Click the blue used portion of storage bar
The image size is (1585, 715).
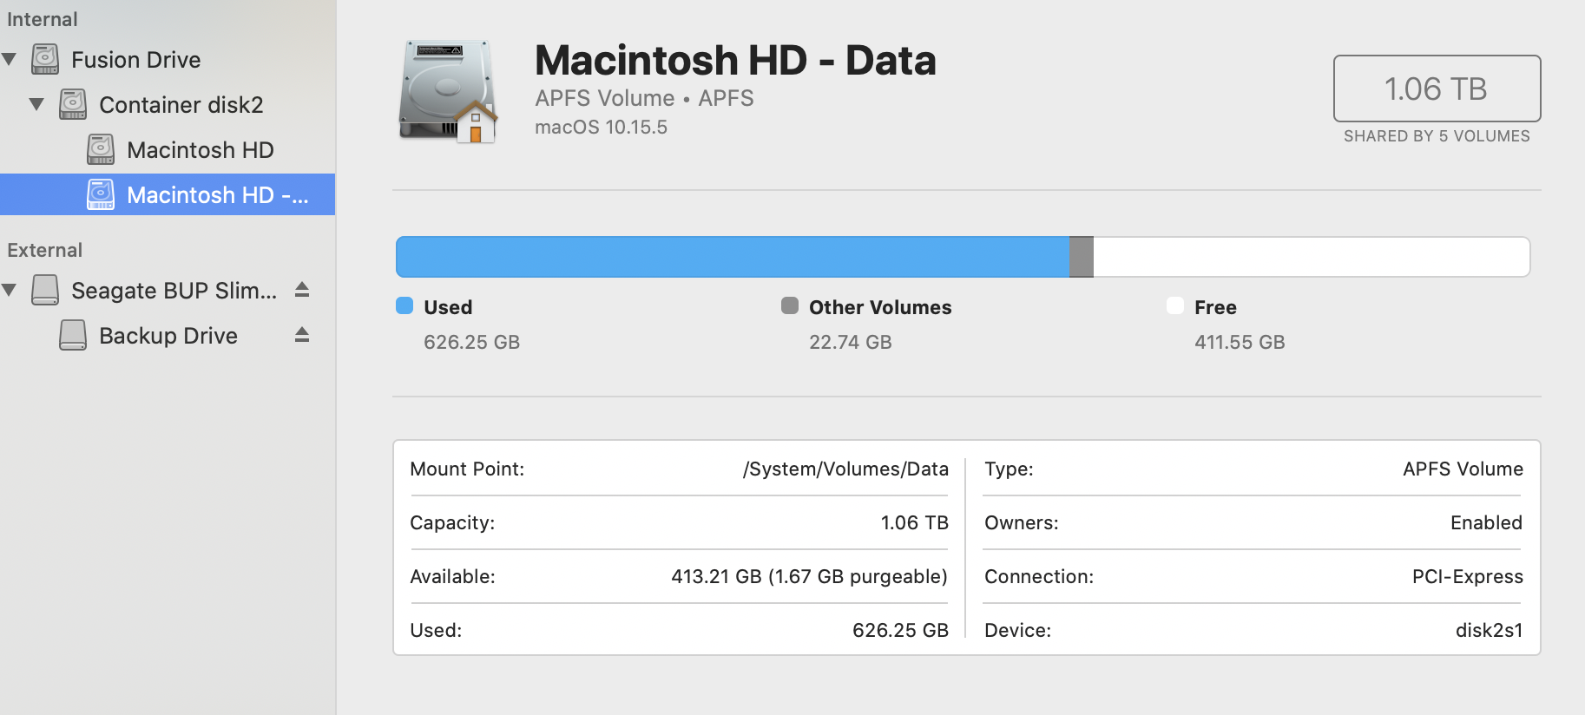(x=733, y=257)
